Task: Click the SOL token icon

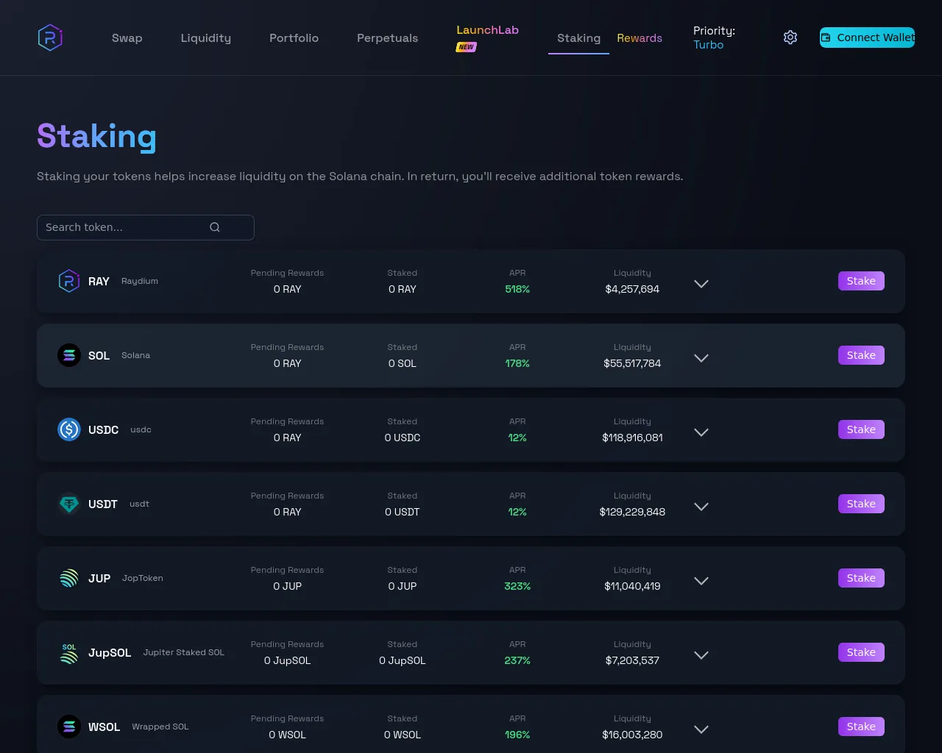Action: click(x=69, y=355)
